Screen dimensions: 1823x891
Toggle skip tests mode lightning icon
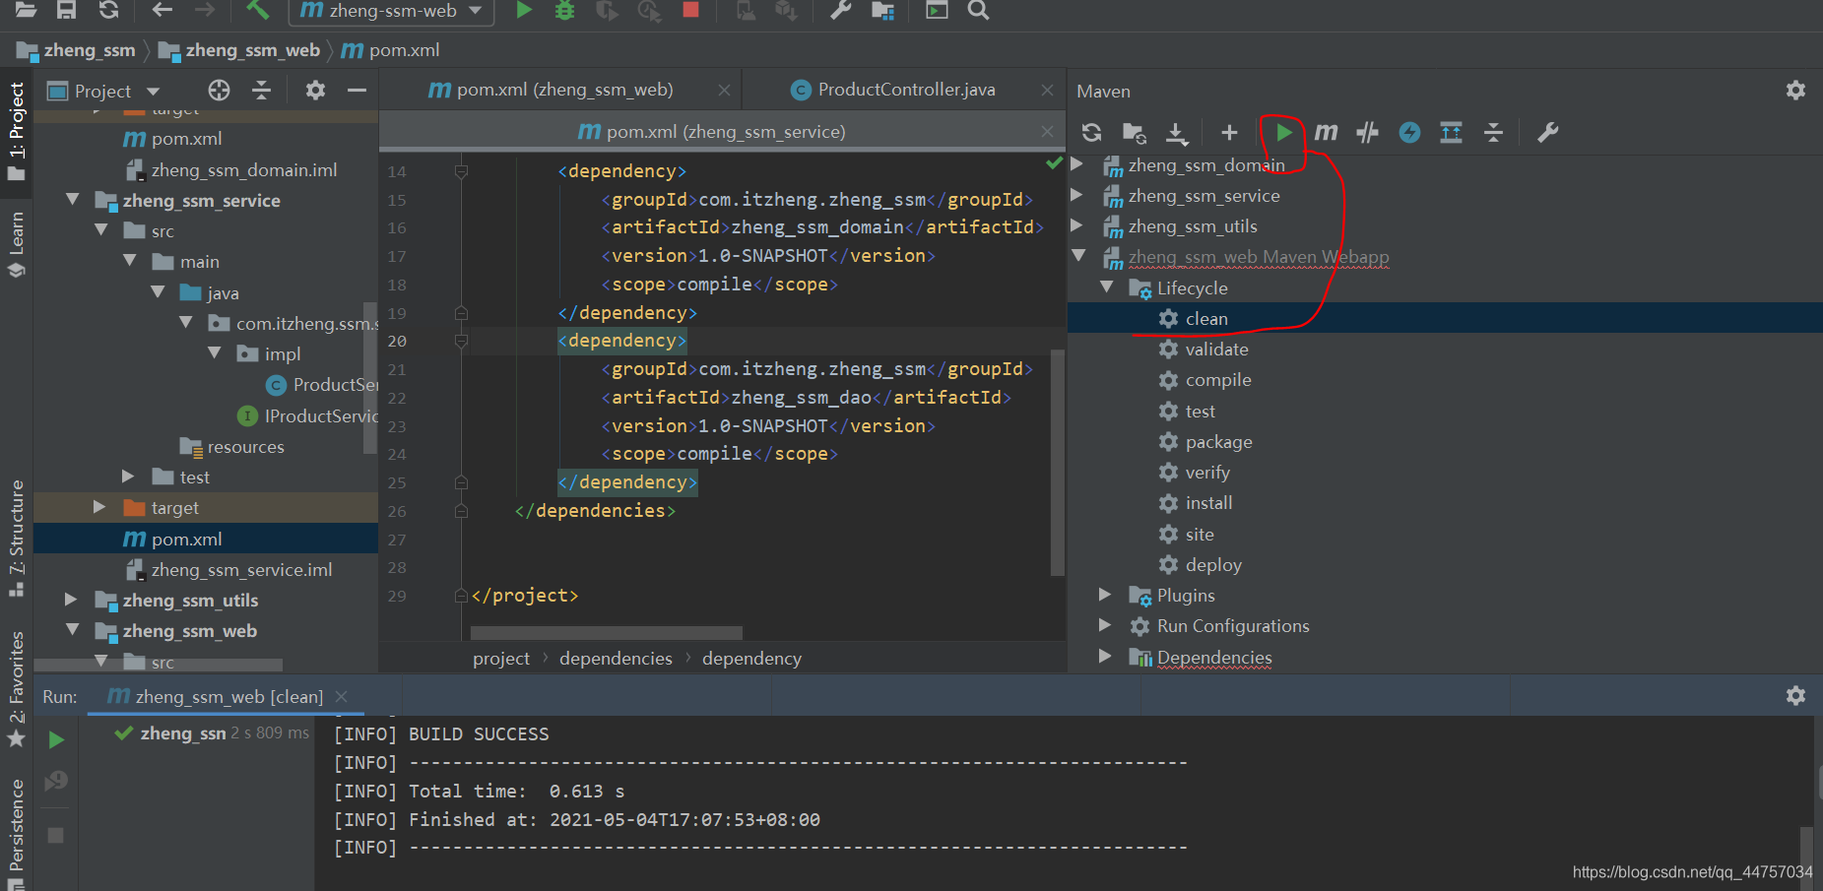pyautogui.click(x=1409, y=132)
